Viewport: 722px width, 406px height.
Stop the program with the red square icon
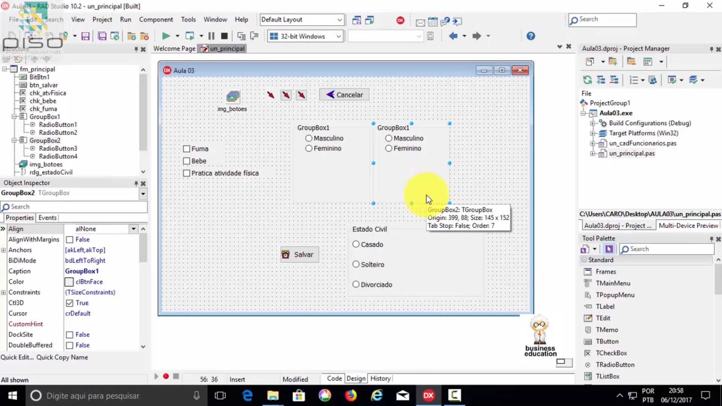click(x=224, y=36)
